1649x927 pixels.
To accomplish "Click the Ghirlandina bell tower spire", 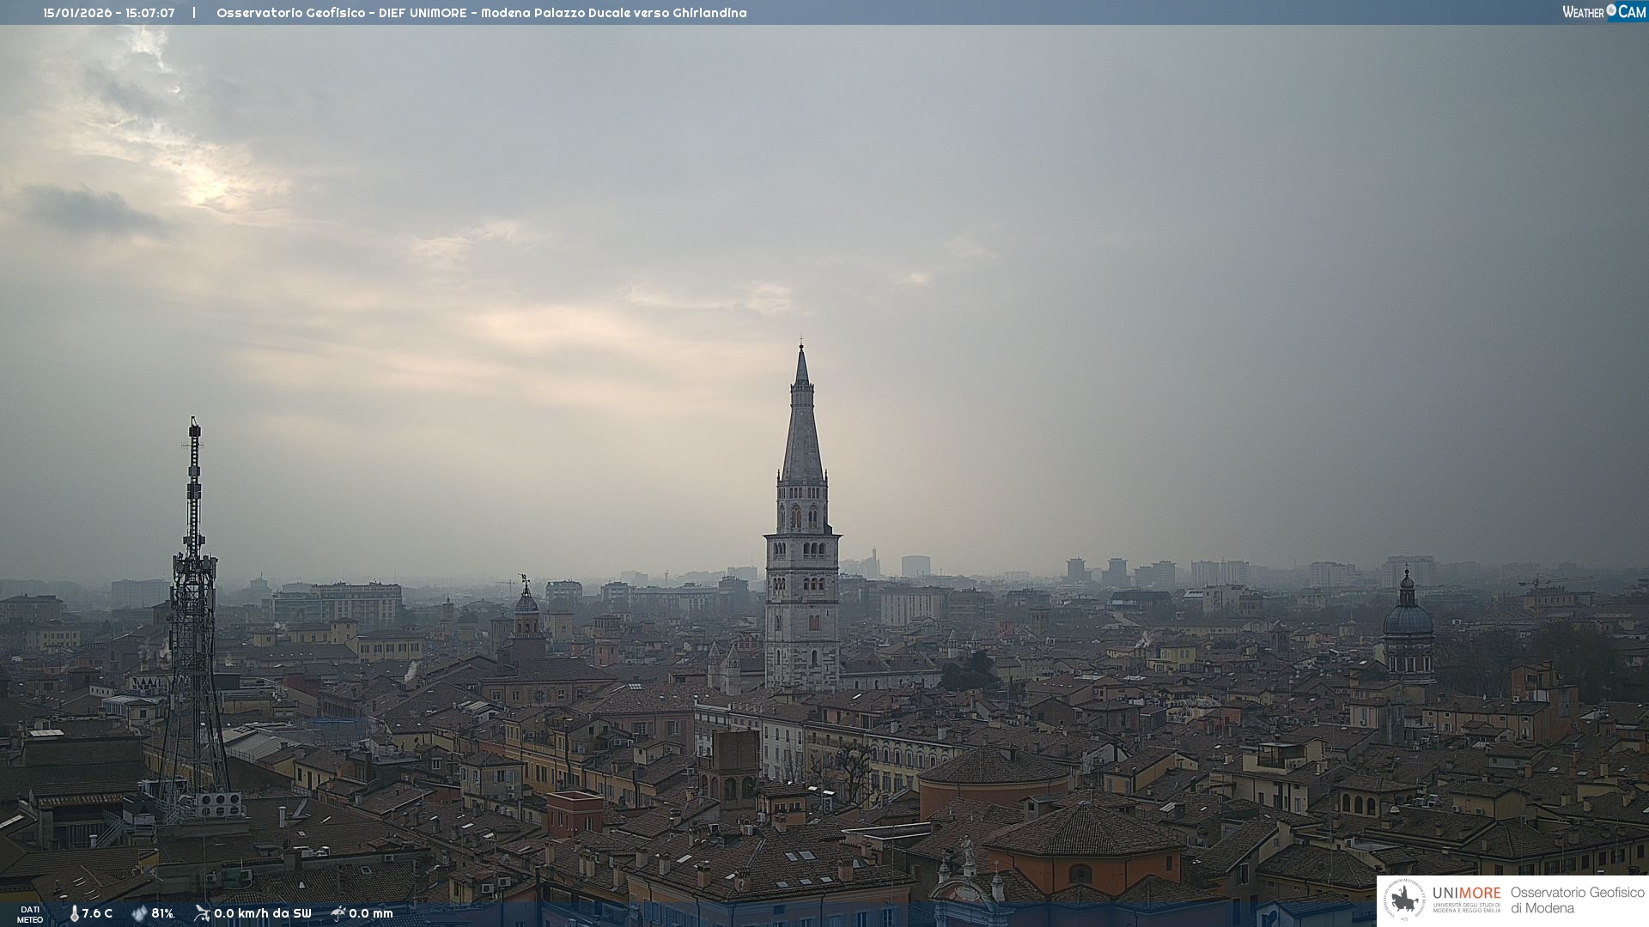I will tap(802, 429).
